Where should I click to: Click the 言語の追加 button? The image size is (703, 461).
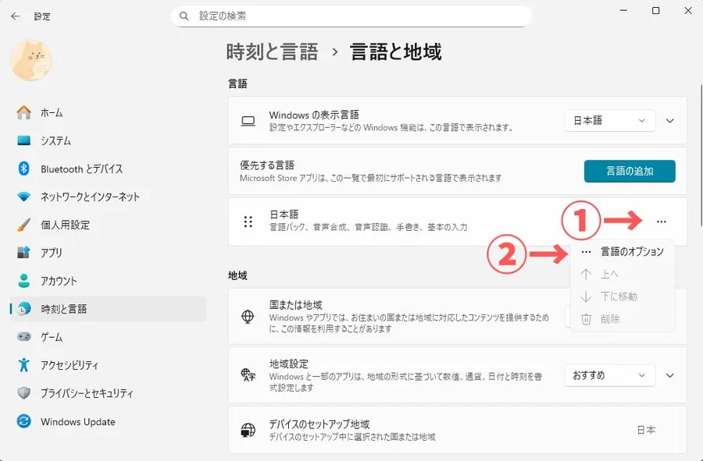click(630, 171)
